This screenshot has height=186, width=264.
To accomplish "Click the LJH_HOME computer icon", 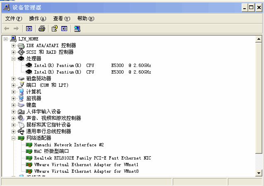I will [x=13, y=39].
